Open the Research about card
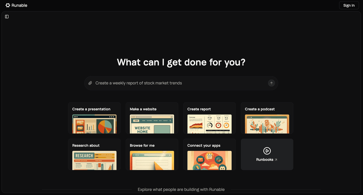Image resolution: width=363 pixels, height=195 pixels. [x=94, y=154]
